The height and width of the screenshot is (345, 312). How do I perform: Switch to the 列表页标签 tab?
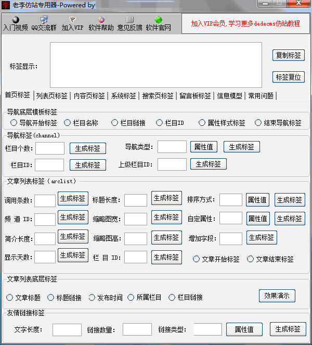coord(51,96)
